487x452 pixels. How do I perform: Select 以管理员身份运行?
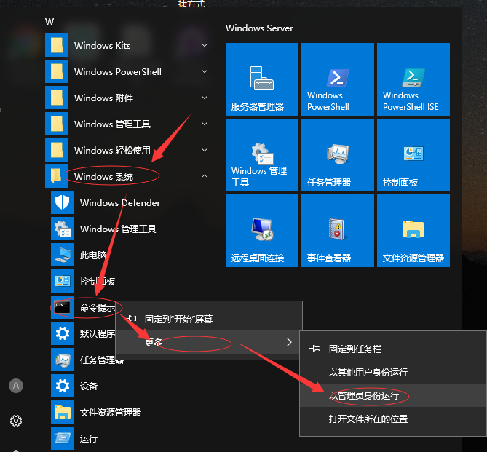393,395
